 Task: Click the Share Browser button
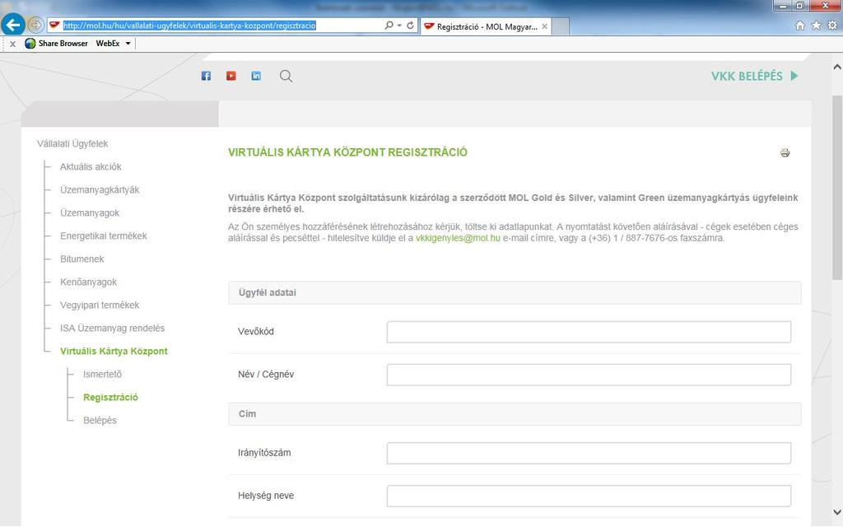[57, 43]
